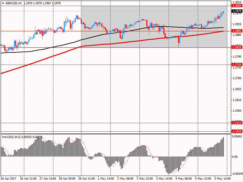Select the 27 Apr 13:00 time label
Screen dimensions: 243x182
pyautogui.click(x=48, y=179)
